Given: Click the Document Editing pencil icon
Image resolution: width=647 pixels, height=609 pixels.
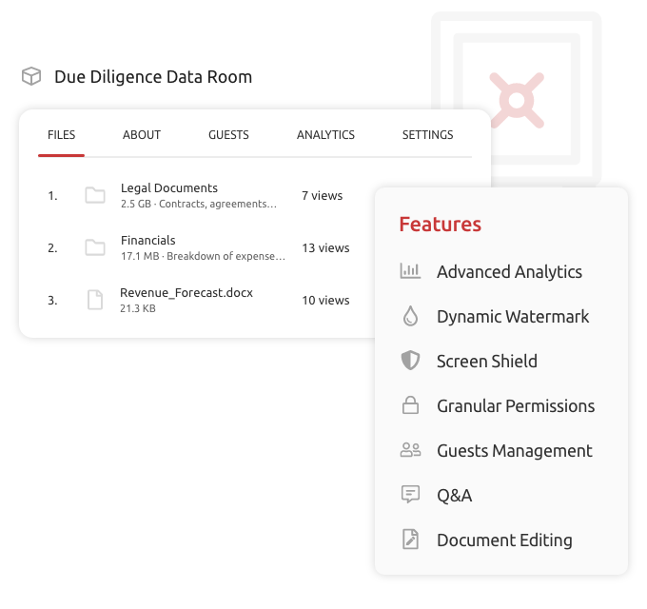Looking at the screenshot, I should click(x=410, y=540).
